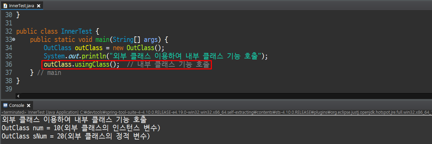This screenshot has width=432, height=144.
Task: Click the editor horizontal scrollbar left arrow
Action: click(18, 96)
